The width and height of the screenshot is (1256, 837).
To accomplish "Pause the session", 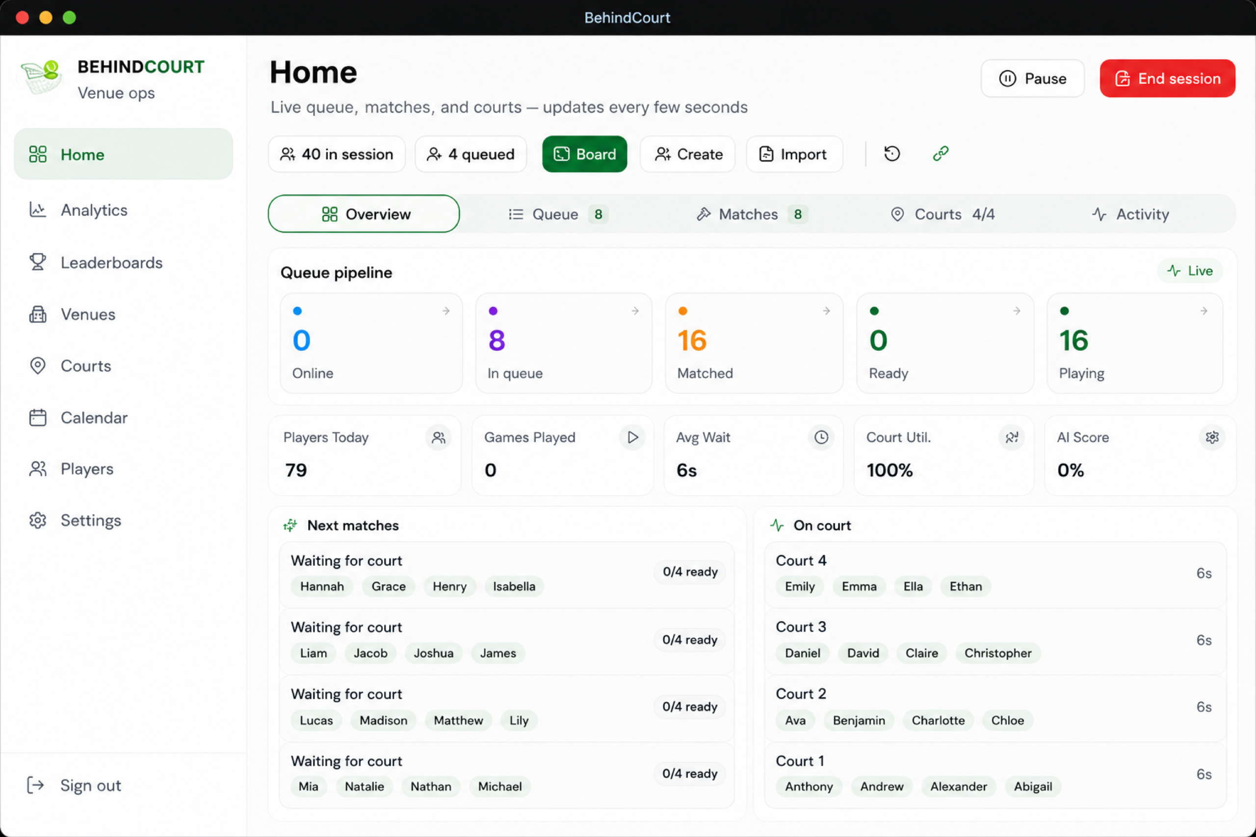I will [1032, 78].
